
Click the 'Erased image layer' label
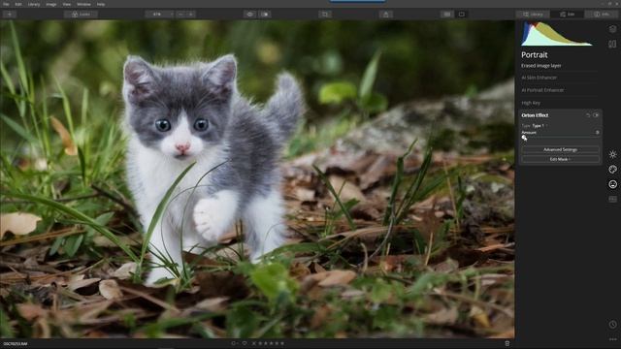click(x=541, y=66)
